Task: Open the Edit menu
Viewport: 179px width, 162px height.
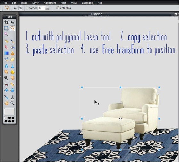Action: click(x=14, y=3)
